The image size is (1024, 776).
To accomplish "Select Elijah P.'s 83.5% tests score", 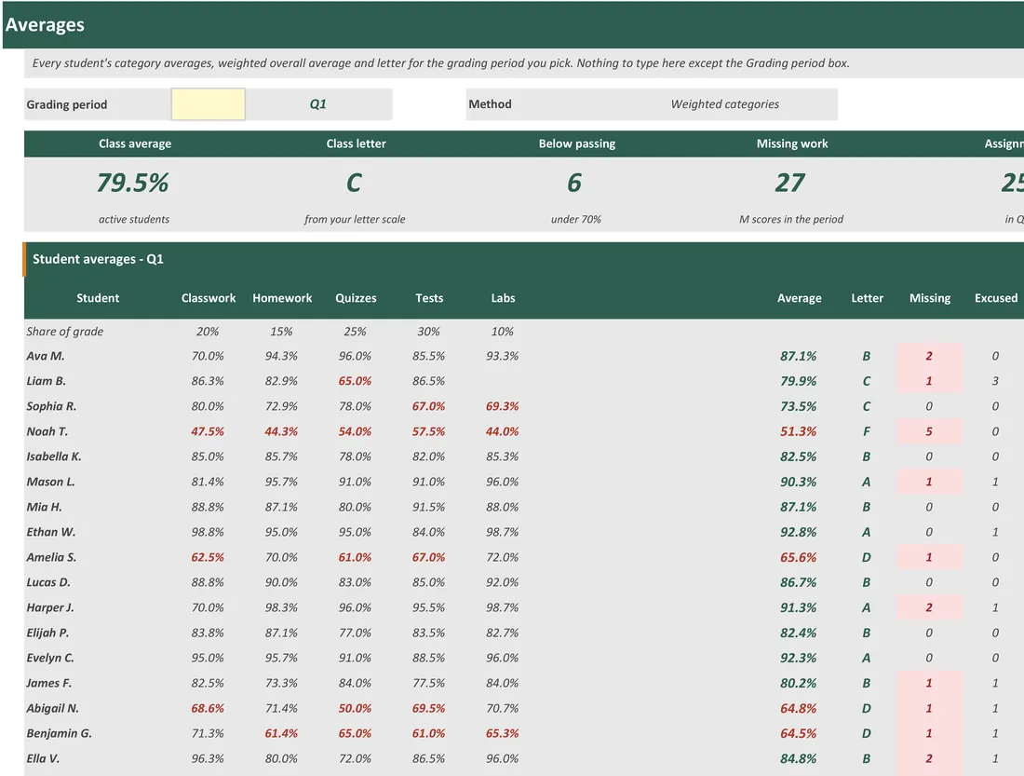I will pos(428,633).
